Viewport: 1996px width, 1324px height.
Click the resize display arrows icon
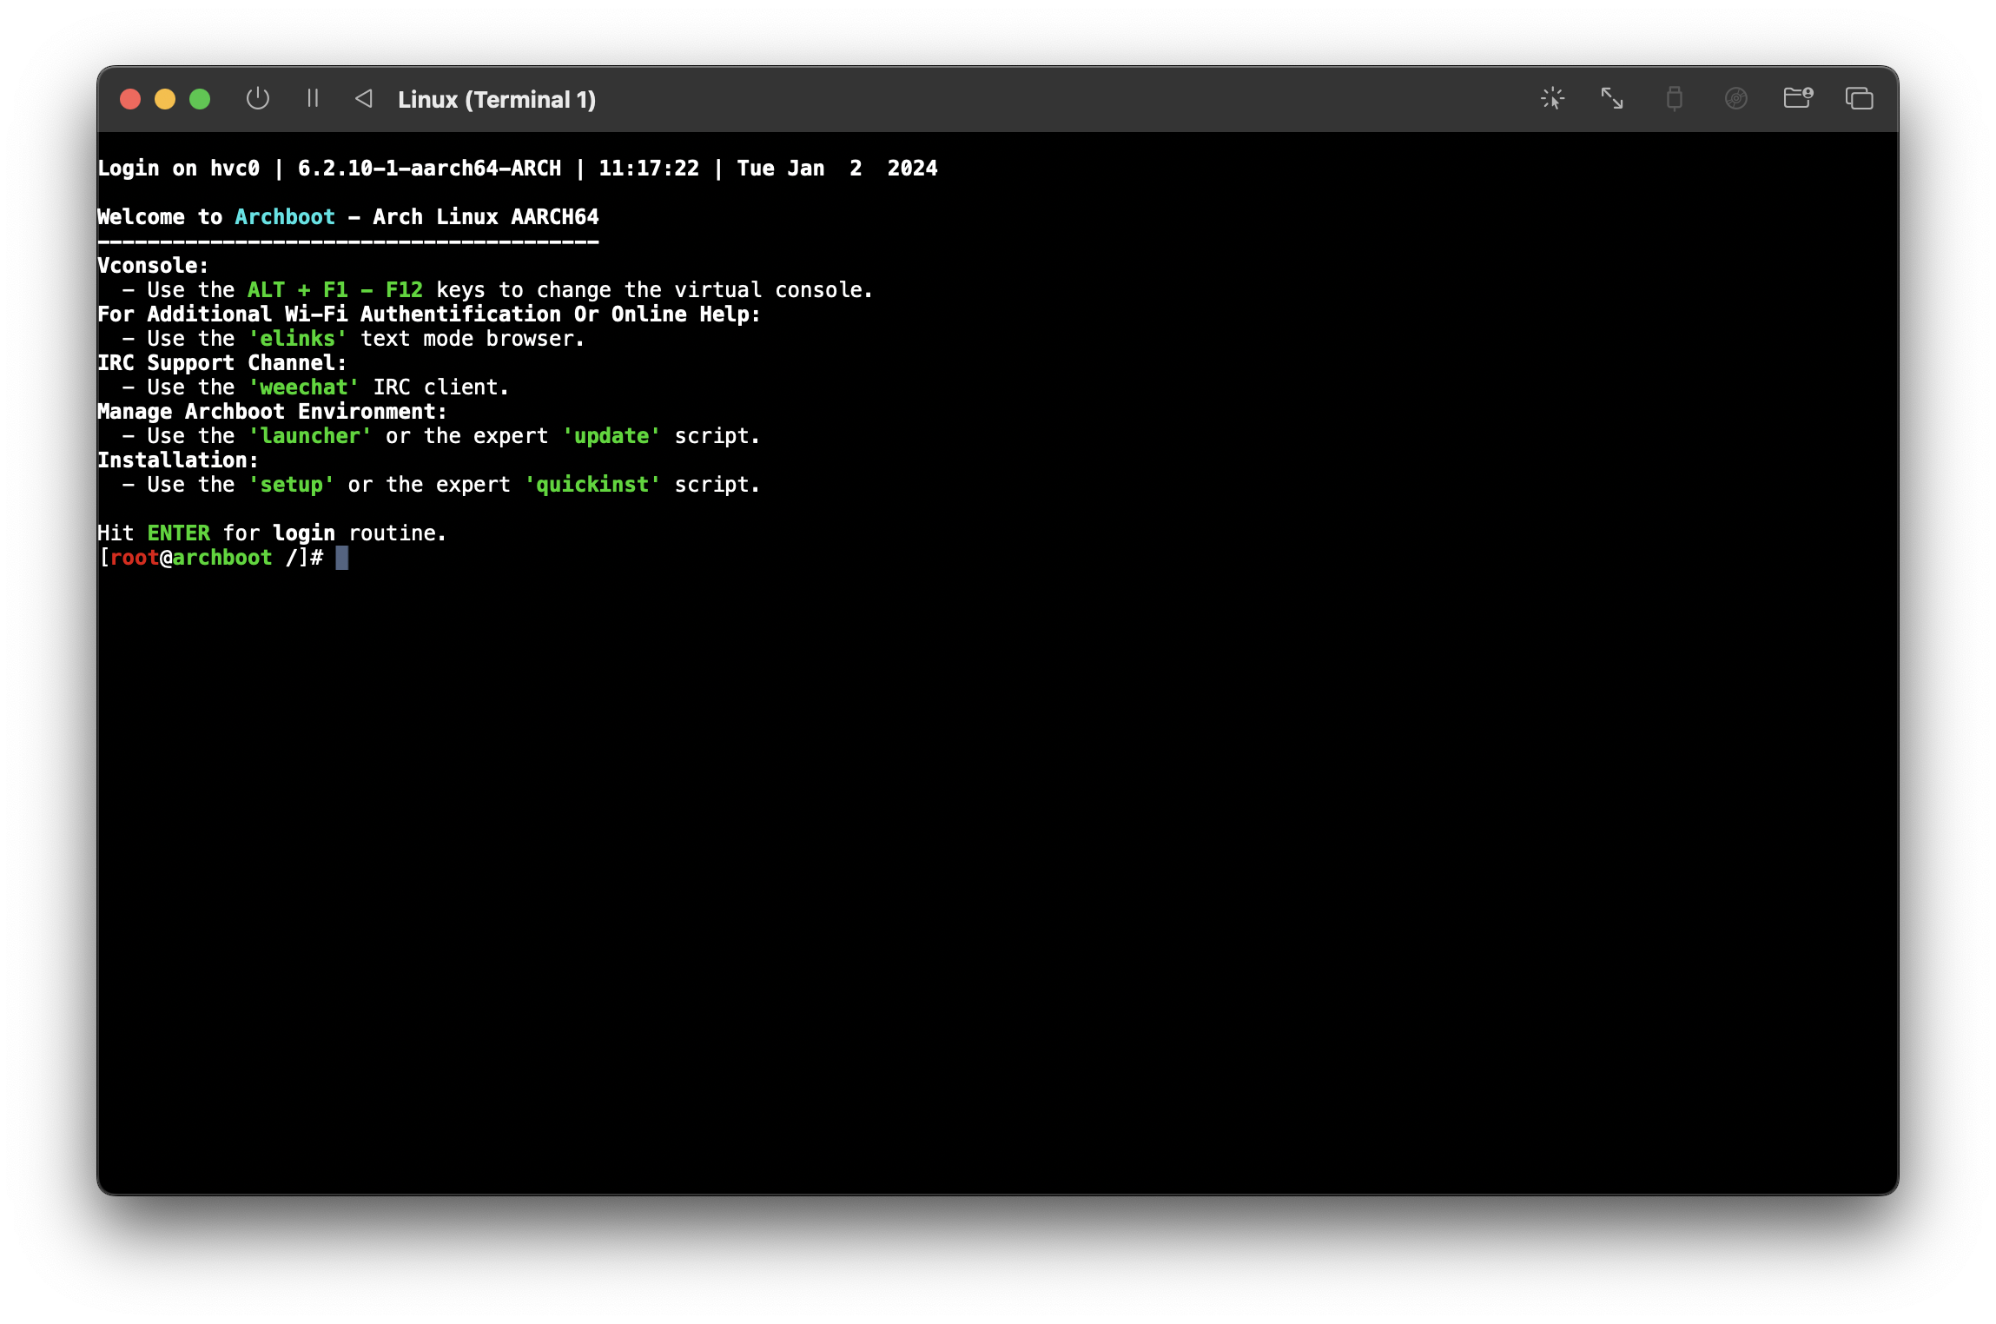tap(1612, 98)
